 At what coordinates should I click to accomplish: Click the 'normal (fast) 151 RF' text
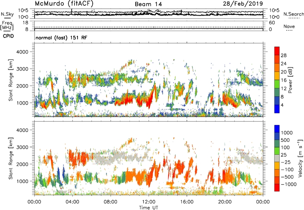tap(61, 38)
